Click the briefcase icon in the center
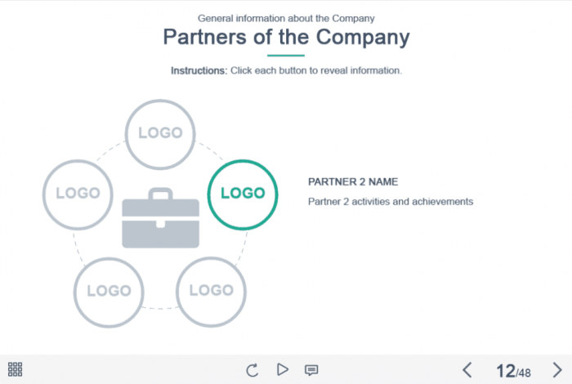 [160, 219]
